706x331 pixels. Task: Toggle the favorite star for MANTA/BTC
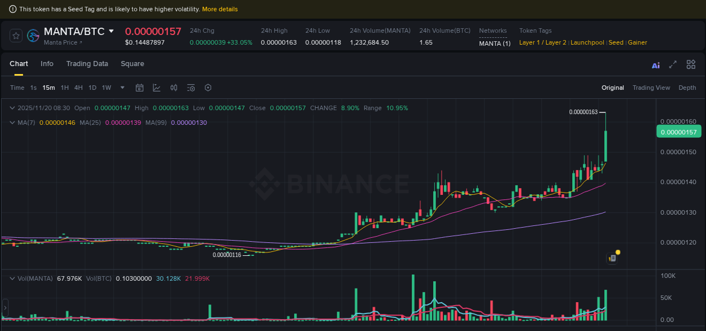click(16, 35)
